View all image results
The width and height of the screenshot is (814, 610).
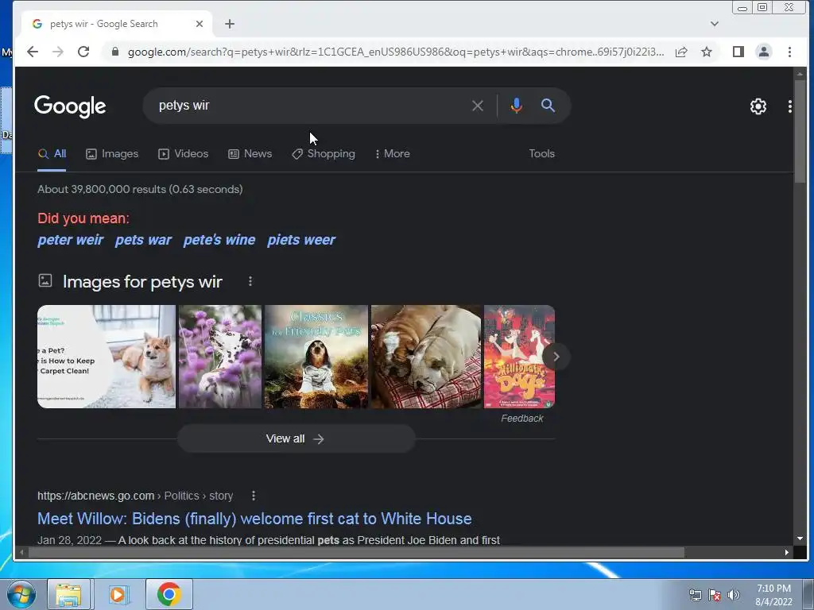(x=296, y=438)
